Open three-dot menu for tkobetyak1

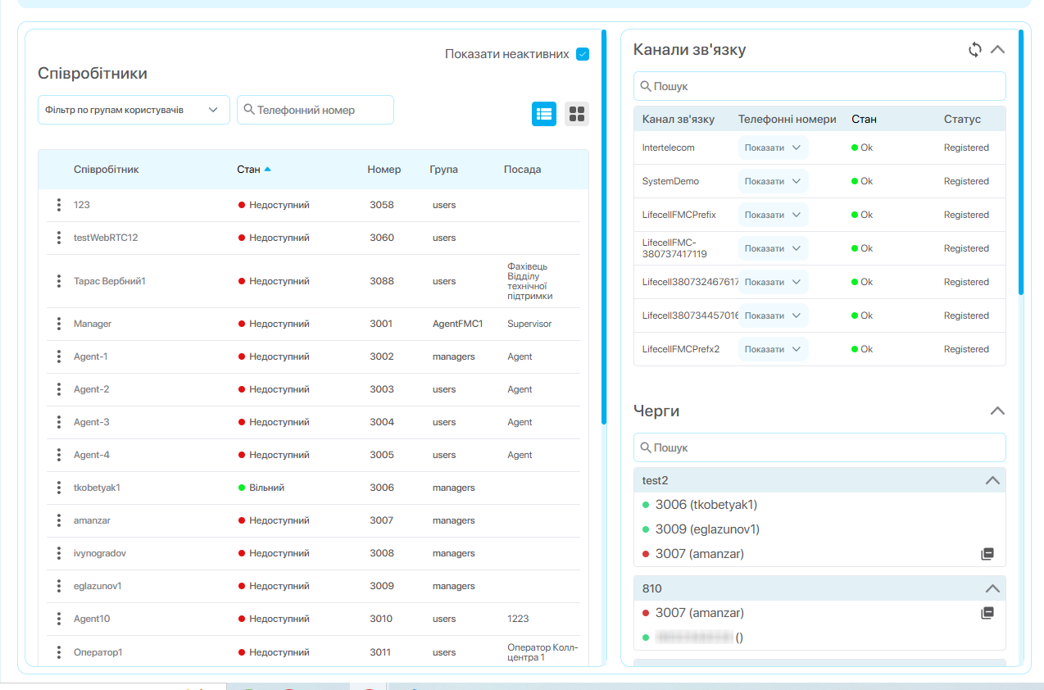pos(59,488)
